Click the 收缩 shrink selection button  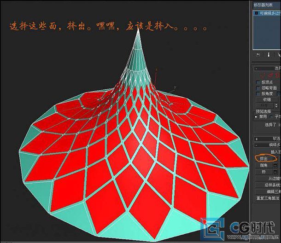point(266,99)
